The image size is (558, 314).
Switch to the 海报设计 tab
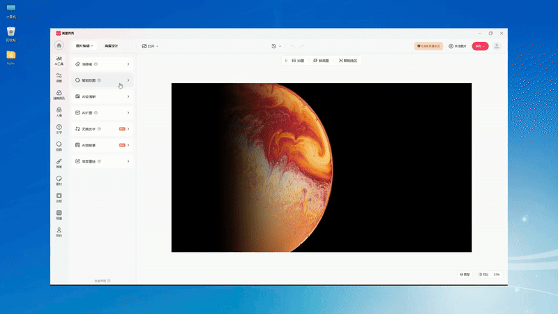click(x=112, y=46)
